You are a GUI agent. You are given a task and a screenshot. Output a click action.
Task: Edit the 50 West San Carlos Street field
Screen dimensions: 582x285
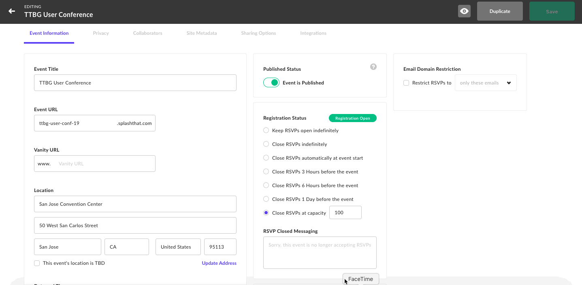135,225
